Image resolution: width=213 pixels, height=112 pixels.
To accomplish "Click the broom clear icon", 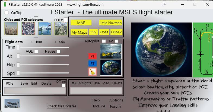I will [93, 72].
